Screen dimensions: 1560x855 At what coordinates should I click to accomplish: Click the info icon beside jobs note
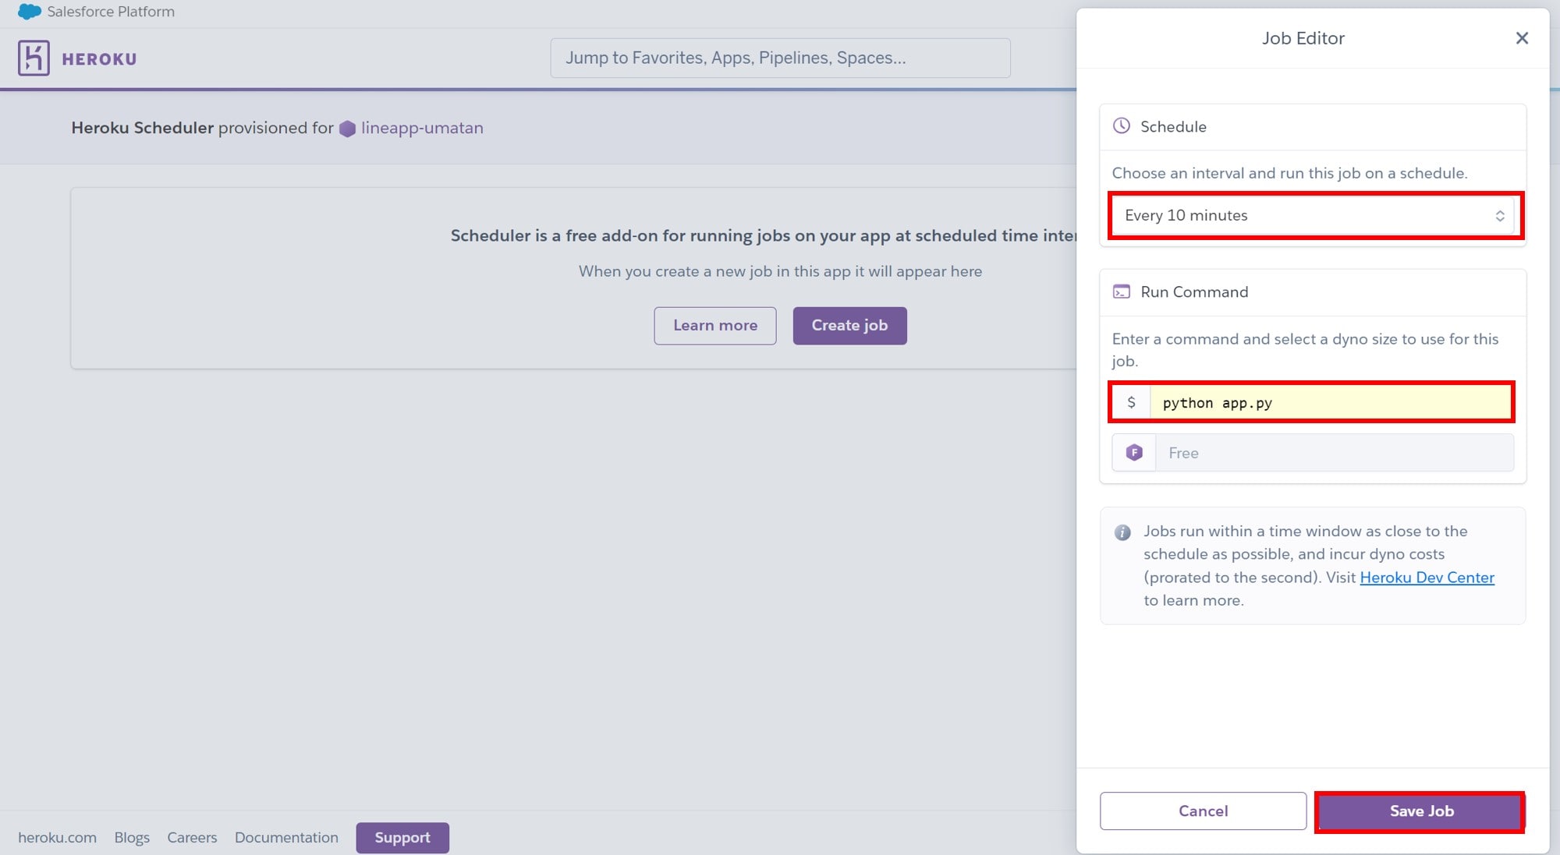[1122, 532]
